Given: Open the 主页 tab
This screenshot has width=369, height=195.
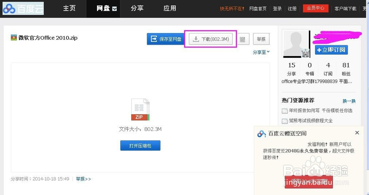Looking at the screenshot, I should (69, 8).
